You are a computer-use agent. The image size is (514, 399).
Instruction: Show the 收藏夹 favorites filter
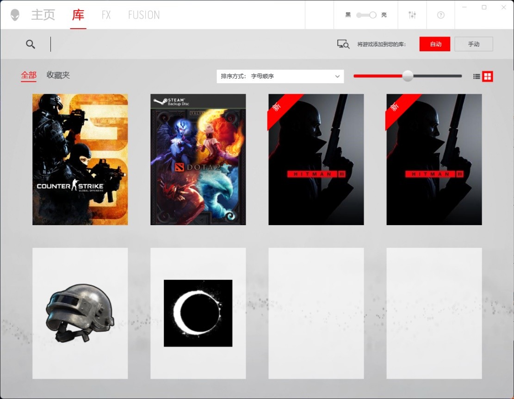click(x=58, y=75)
